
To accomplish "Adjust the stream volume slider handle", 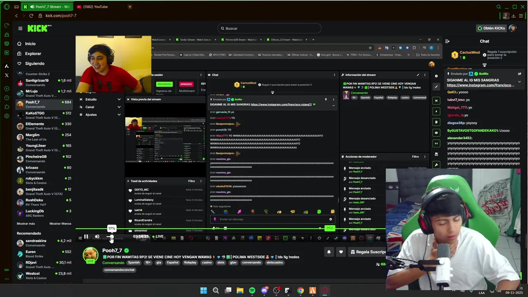I will (111, 237).
